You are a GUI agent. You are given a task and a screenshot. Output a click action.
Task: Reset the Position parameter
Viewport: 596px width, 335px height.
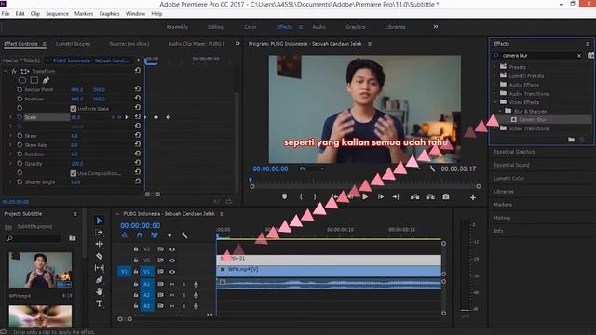click(138, 98)
